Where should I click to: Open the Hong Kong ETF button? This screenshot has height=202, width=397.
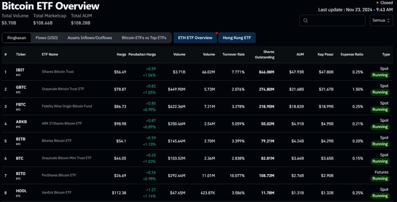(x=237, y=38)
